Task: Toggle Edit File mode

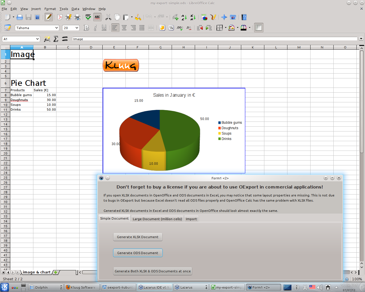Action: (x=48, y=17)
